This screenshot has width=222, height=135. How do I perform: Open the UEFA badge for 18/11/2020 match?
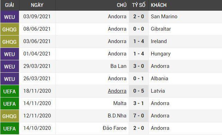coord(9,91)
